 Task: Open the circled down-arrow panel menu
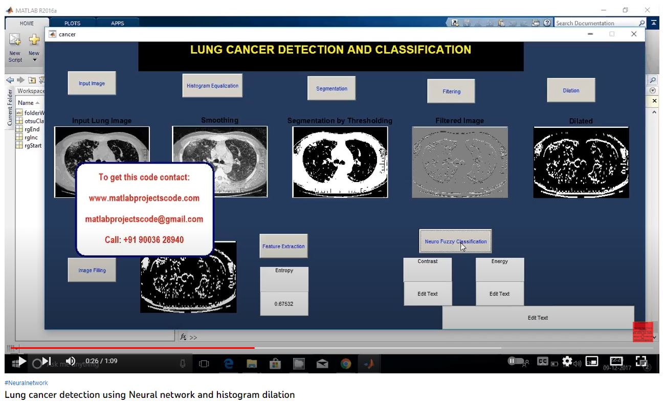(653, 91)
